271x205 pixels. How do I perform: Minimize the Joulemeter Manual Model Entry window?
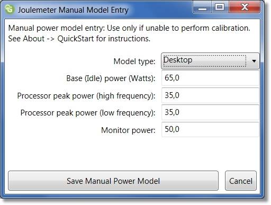click(202, 7)
